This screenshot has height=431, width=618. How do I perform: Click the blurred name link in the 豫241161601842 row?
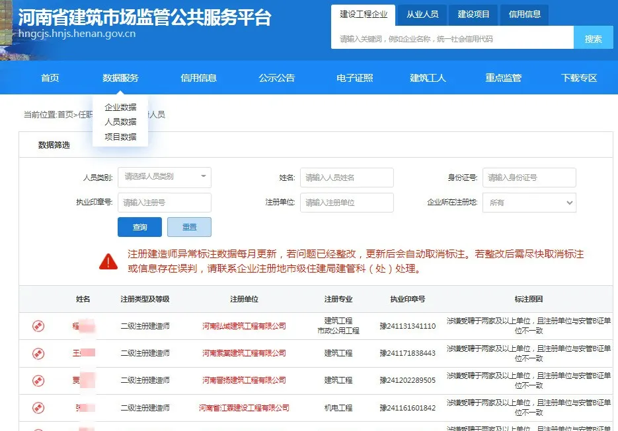tap(85, 408)
